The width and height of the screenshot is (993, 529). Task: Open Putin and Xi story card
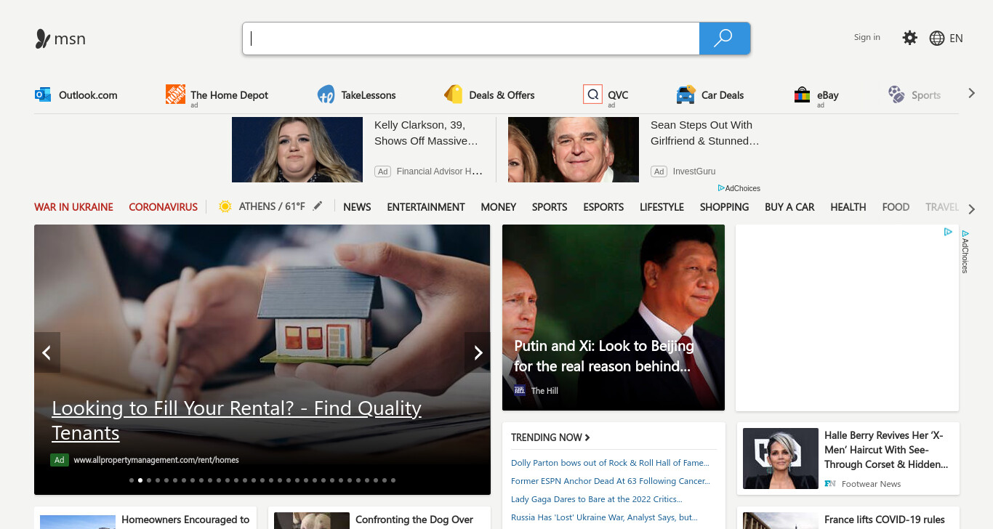click(x=614, y=318)
